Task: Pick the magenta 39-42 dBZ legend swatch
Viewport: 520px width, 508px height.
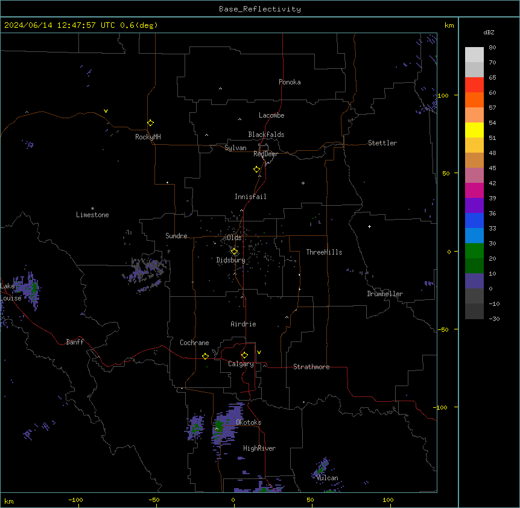Action: coord(474,190)
